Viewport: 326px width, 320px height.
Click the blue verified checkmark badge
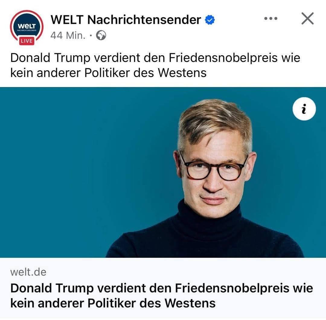click(210, 20)
